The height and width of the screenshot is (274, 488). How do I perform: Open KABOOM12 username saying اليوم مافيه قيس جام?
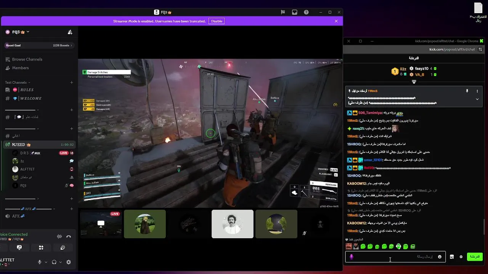tap(357, 183)
